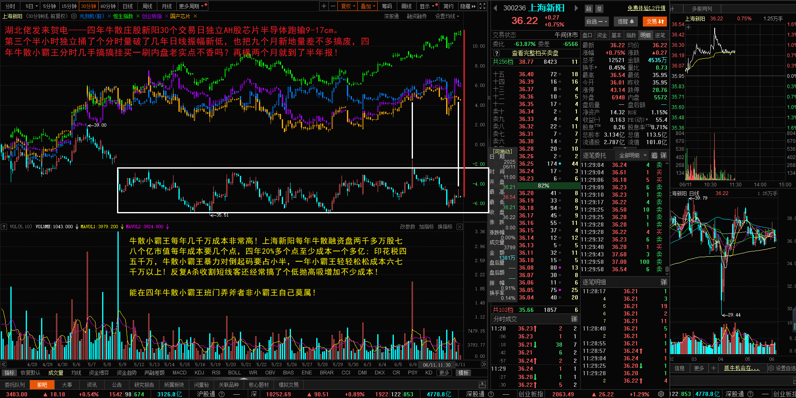Go to previous stock arrow
Image resolution: width=796 pixels, height=398 pixels.
[x=496, y=8]
